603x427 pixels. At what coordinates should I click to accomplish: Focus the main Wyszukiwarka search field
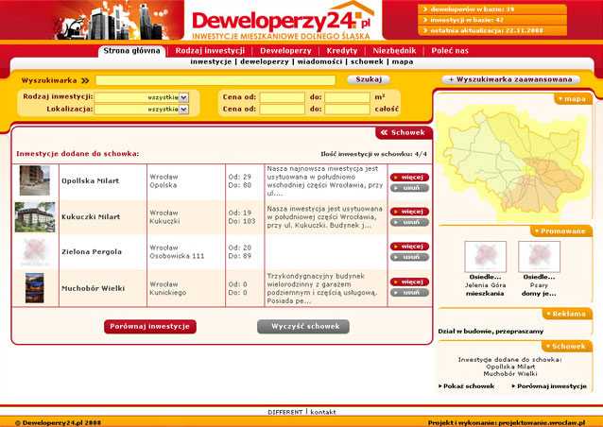(215, 80)
